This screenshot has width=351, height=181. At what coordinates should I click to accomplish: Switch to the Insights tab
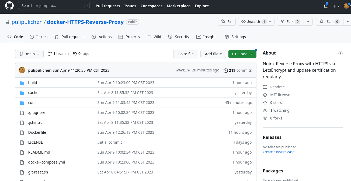[207, 37]
